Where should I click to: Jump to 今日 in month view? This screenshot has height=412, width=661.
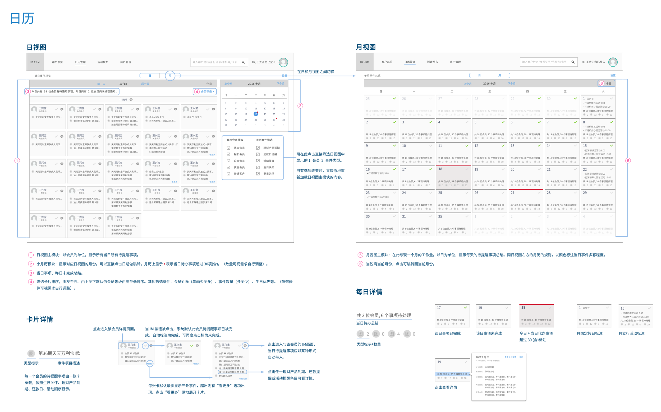pos(608,84)
